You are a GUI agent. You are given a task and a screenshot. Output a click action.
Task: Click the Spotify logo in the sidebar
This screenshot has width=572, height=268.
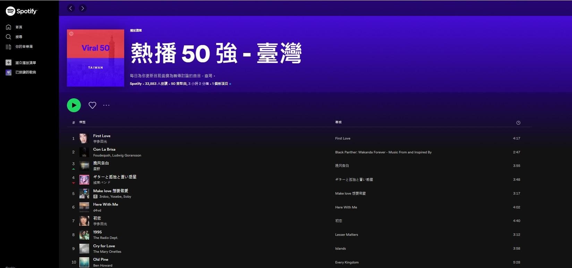22,11
